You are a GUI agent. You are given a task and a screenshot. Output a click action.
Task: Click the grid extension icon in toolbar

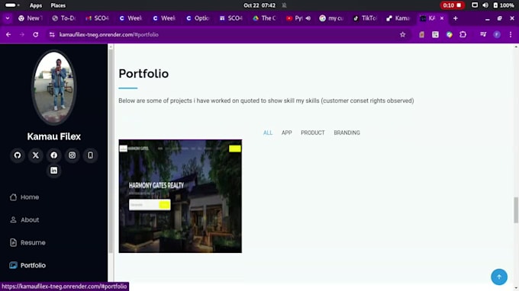pos(435,35)
